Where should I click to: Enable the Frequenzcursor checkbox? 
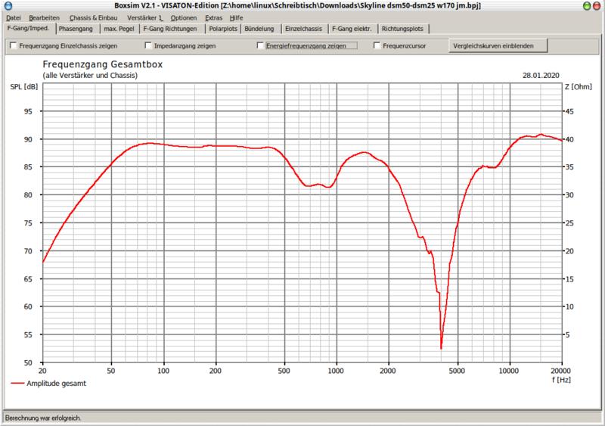pyautogui.click(x=377, y=46)
